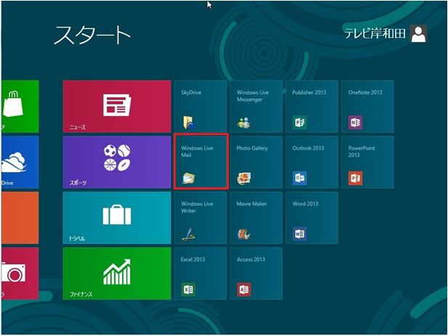Launch Windows Live Writer icon
This screenshot has width=448, height=336.
pos(189,234)
